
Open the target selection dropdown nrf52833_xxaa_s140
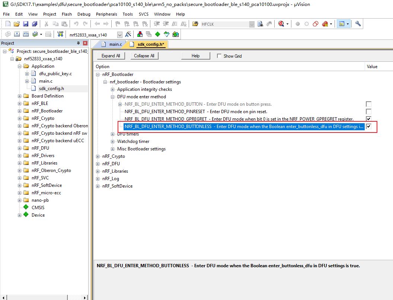[x=120, y=35]
